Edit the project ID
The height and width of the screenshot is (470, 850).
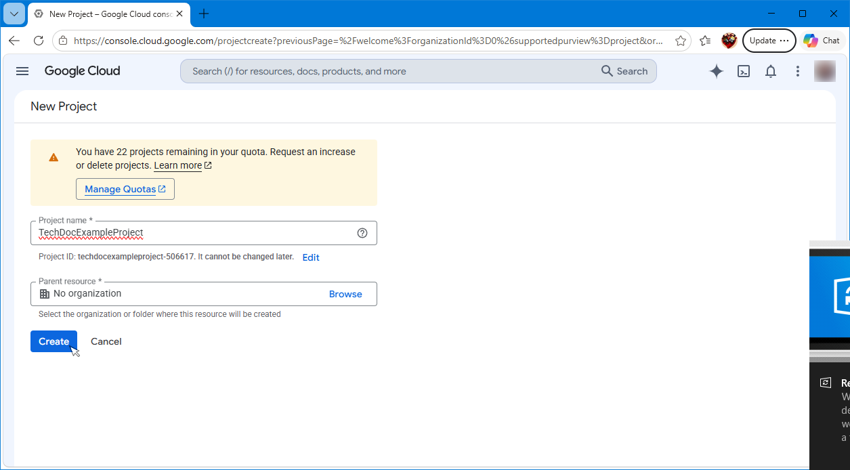pyautogui.click(x=311, y=257)
